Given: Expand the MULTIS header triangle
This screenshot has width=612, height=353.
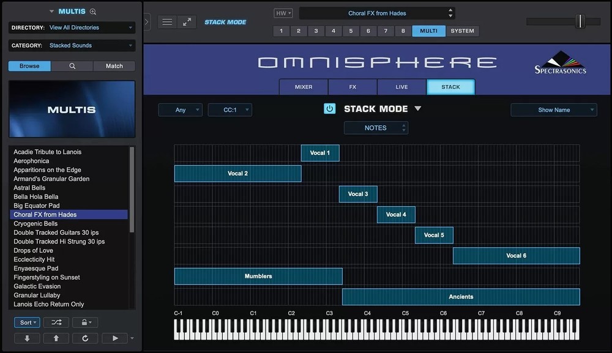Looking at the screenshot, I should click(51, 12).
